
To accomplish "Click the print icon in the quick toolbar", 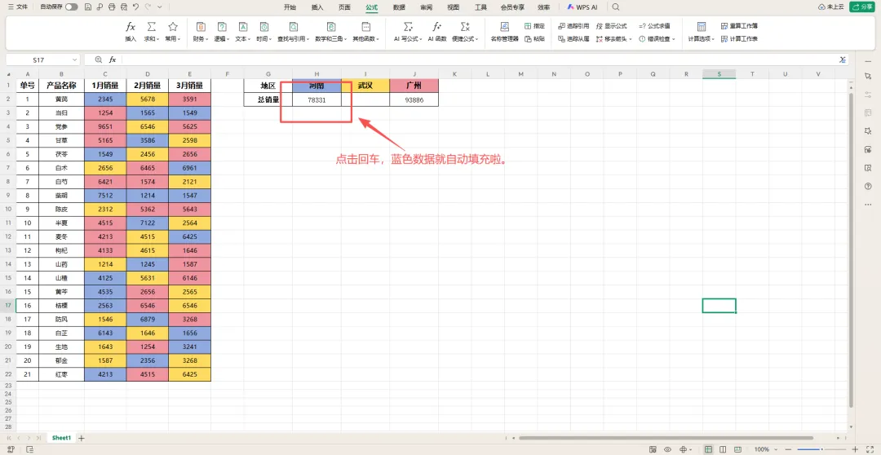I will (111, 7).
